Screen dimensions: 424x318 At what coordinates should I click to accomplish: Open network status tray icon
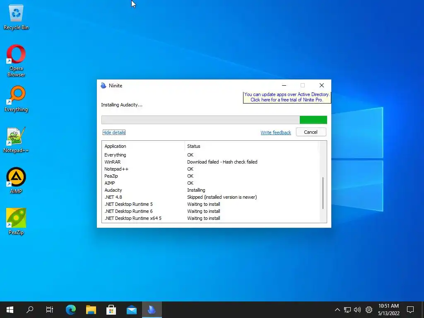[x=347, y=310]
